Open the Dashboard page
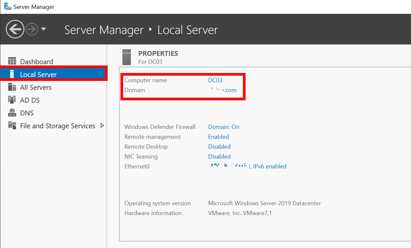Viewport: 411px width, 248px height. click(x=36, y=62)
